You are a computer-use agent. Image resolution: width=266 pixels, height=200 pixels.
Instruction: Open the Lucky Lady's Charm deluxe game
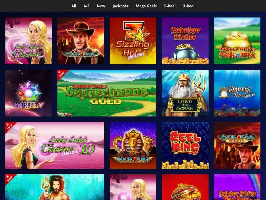tap(28, 41)
